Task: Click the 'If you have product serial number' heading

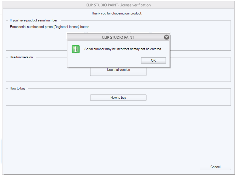Action: [x=33, y=20]
